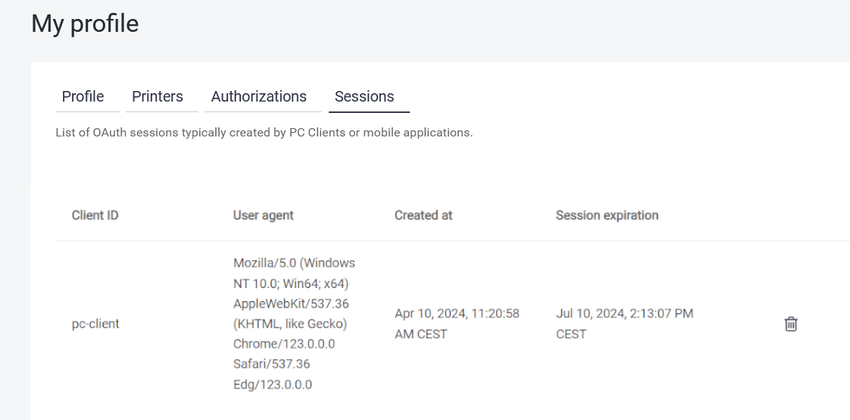Click the Safari/537.36 user agent line
Image resolution: width=850 pixels, height=420 pixels.
tap(271, 364)
